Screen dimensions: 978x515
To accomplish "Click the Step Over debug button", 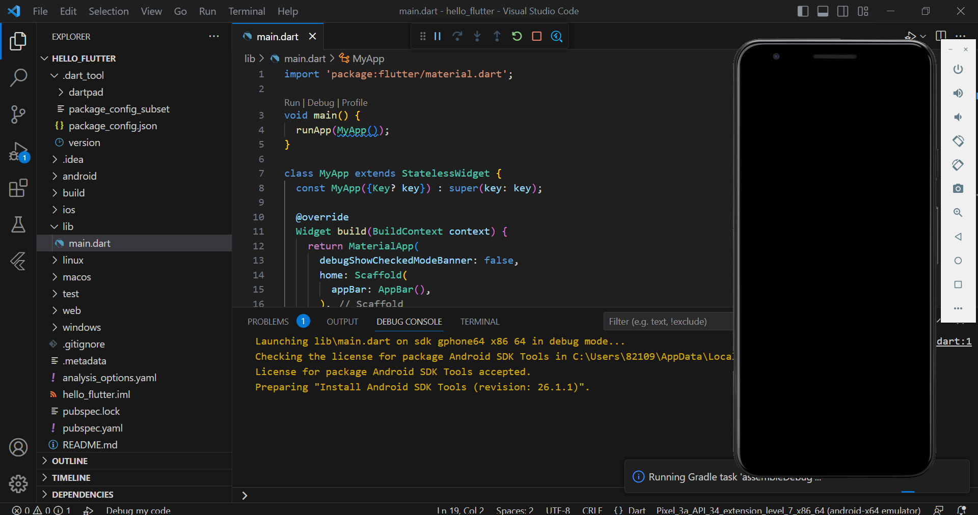I will (457, 36).
